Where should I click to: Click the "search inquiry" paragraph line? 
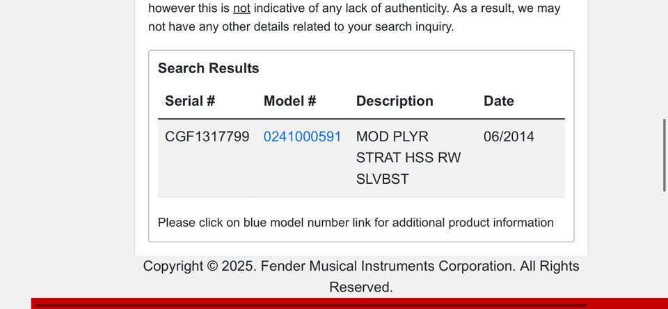[301, 27]
